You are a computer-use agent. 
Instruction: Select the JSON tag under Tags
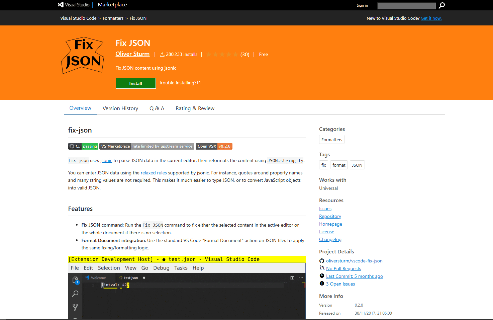pyautogui.click(x=357, y=165)
